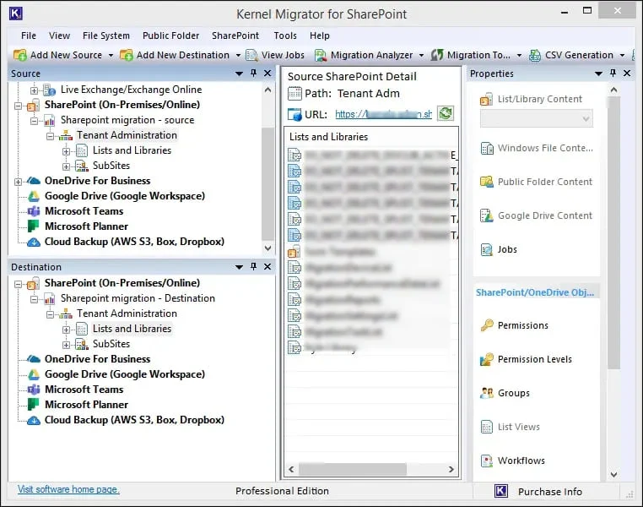643x507 pixels.
Task: Select List/Library Content in Properties
Action: click(532, 99)
